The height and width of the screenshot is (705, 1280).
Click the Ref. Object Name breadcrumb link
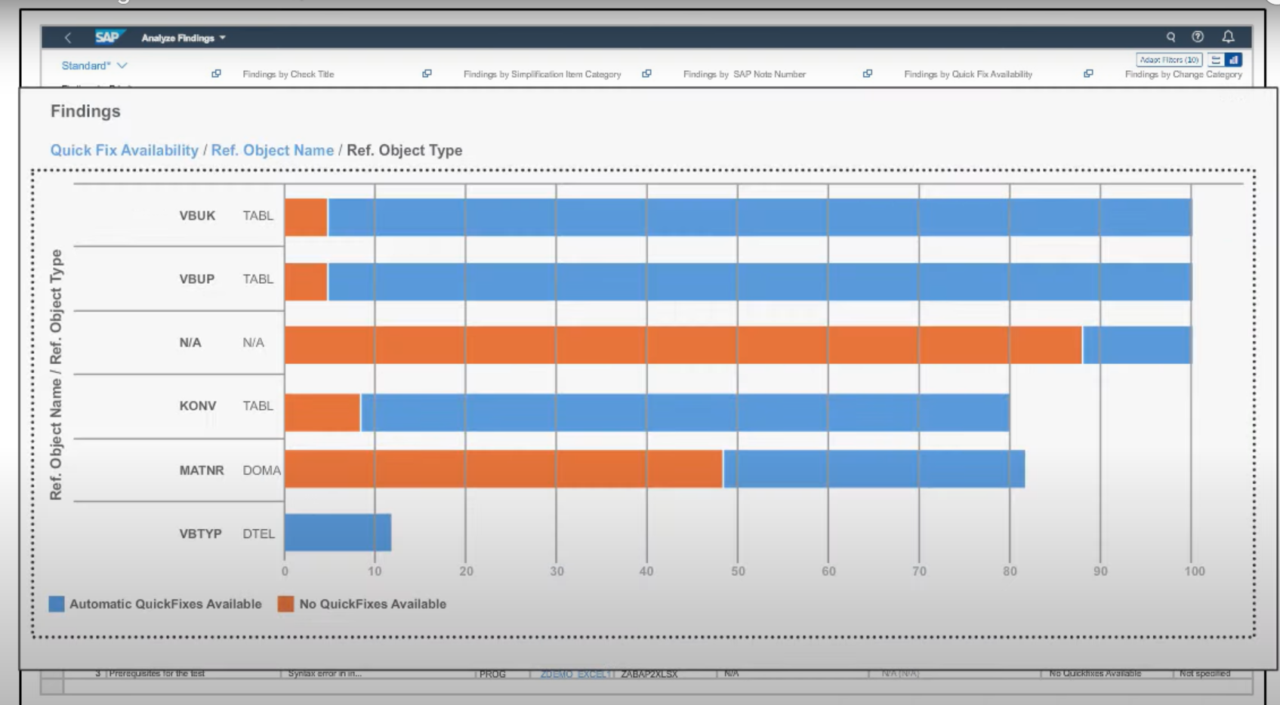click(273, 150)
